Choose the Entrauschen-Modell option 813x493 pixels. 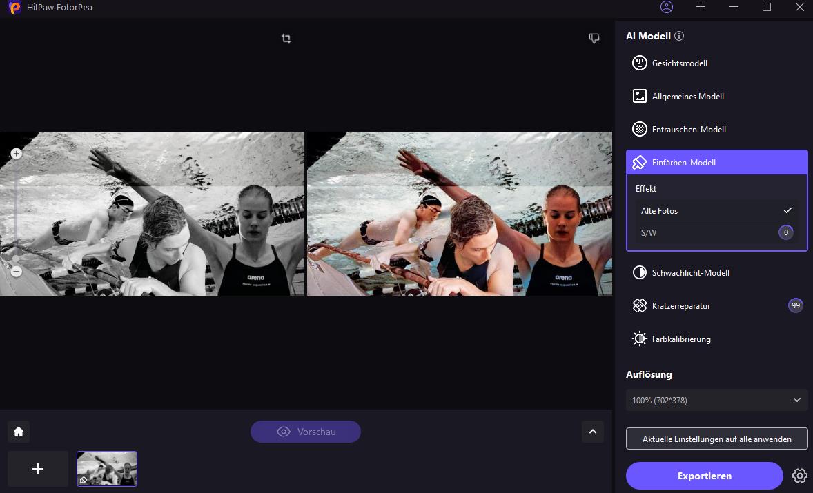click(716, 129)
